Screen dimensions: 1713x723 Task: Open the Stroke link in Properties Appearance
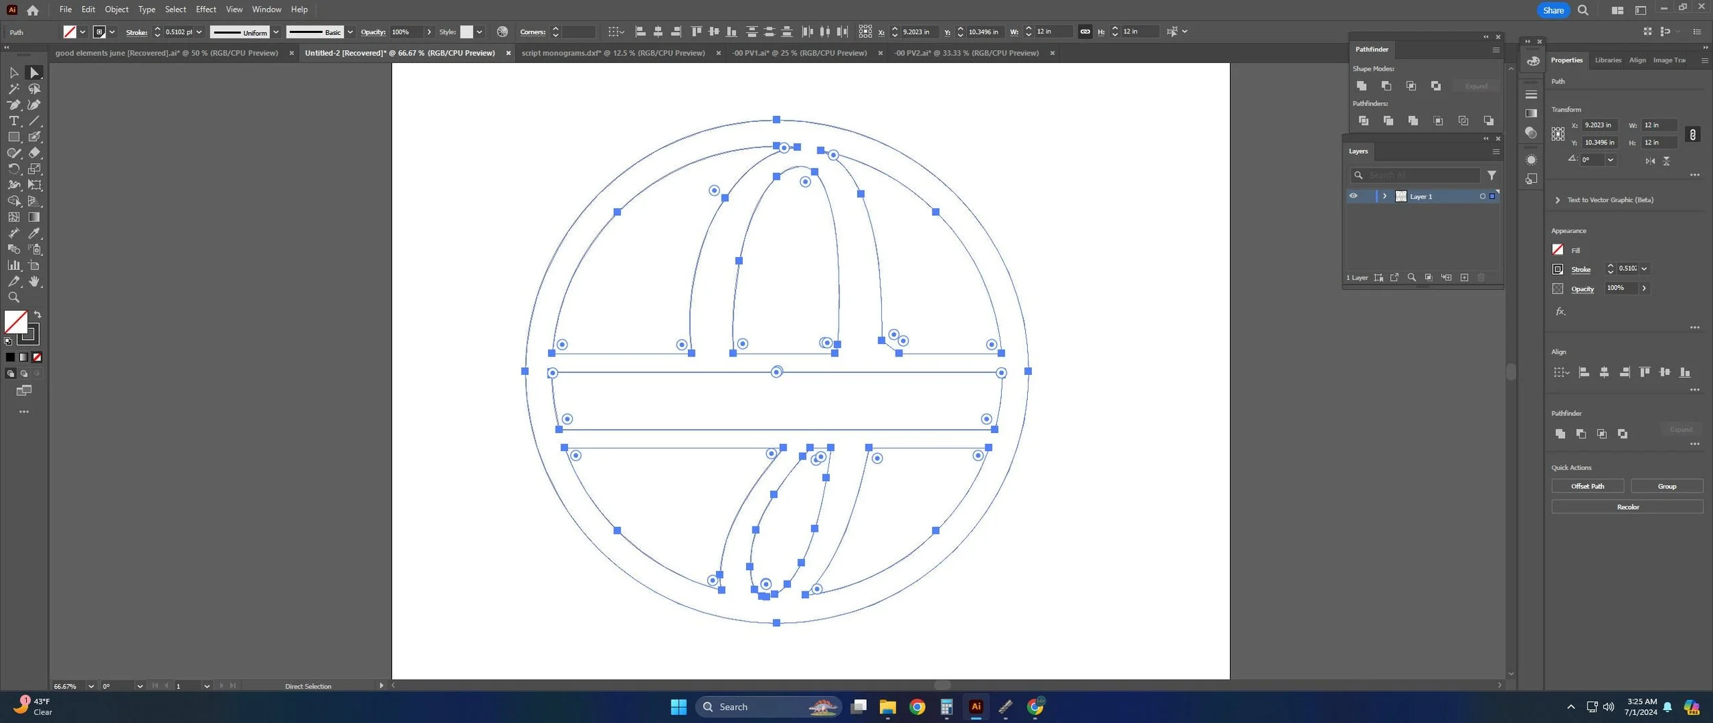(1580, 269)
